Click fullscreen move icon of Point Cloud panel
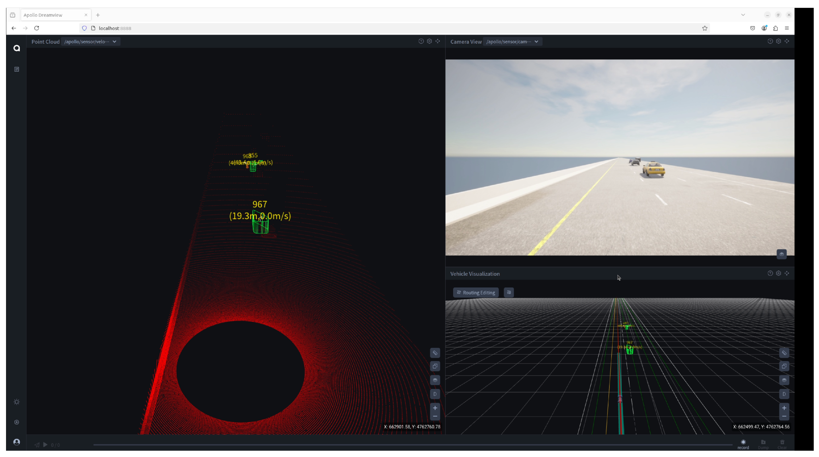 438,41
